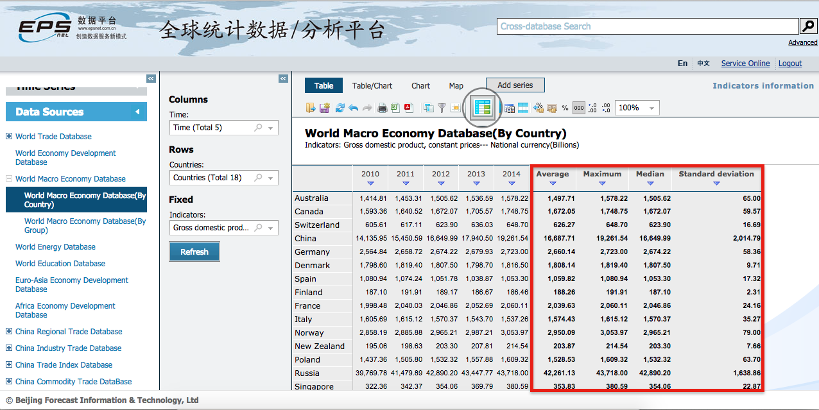819x410 pixels.
Task: Toggle the 000 thousands separator button
Action: [579, 108]
